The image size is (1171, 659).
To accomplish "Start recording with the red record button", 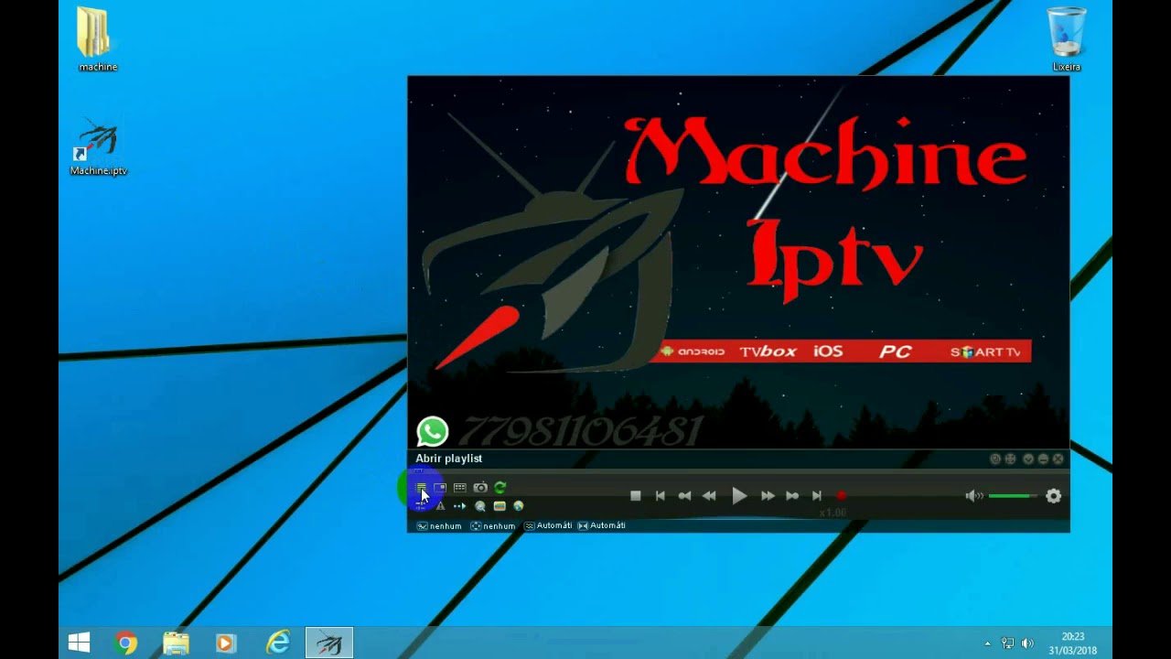I will (841, 495).
